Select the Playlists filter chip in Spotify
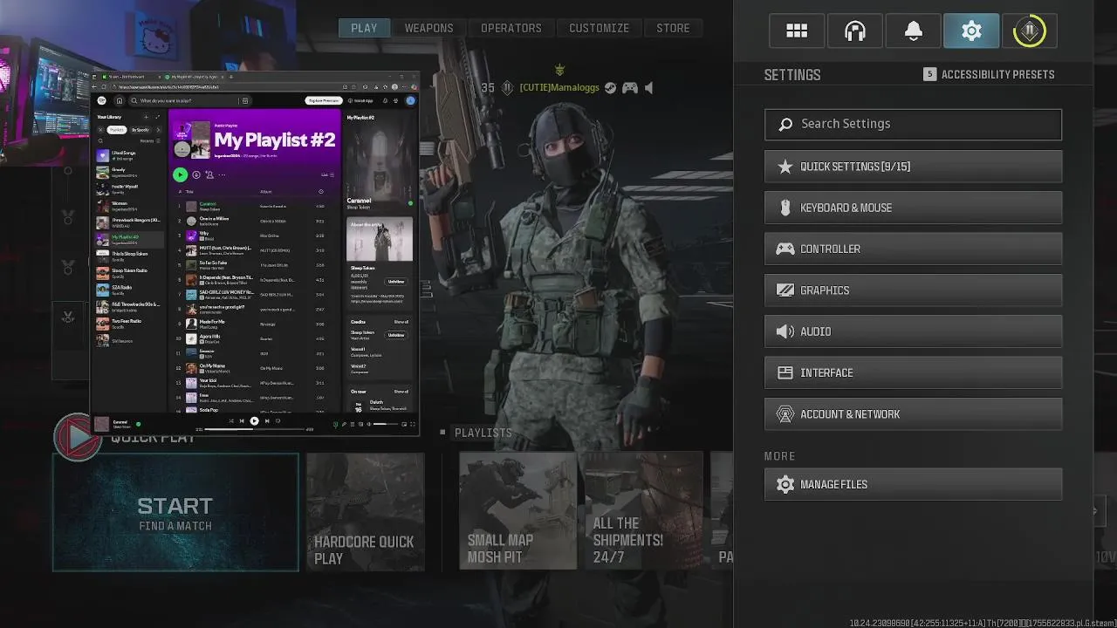1117x628 pixels. click(117, 130)
